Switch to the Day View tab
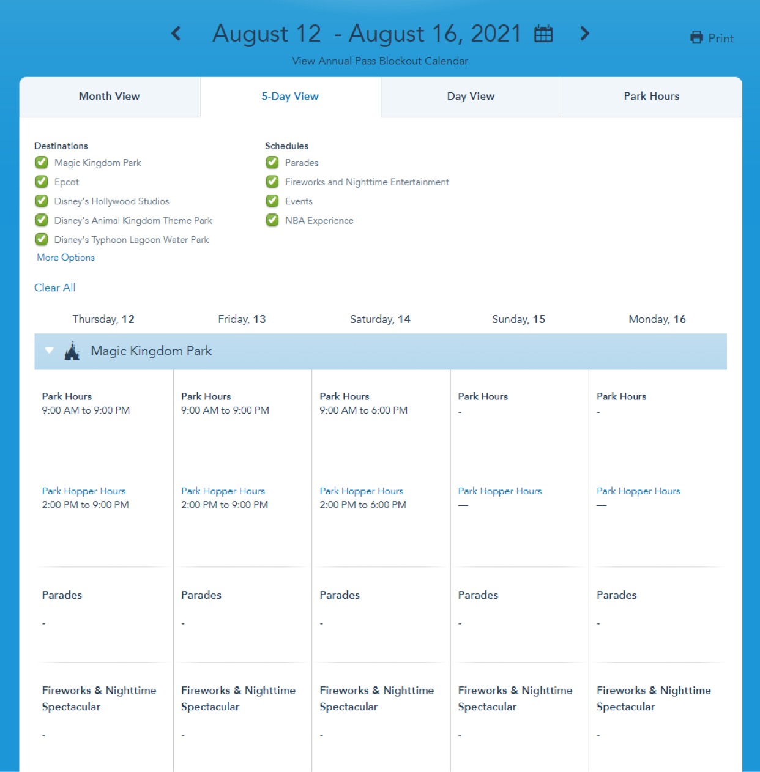760x772 pixels. pos(471,97)
